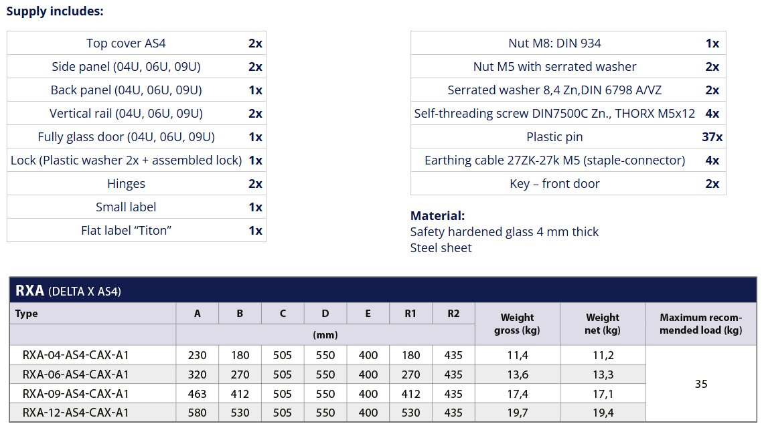Select the "Safety hardened glass 4 mm thick" text
The image size is (762, 430).
tap(504, 232)
